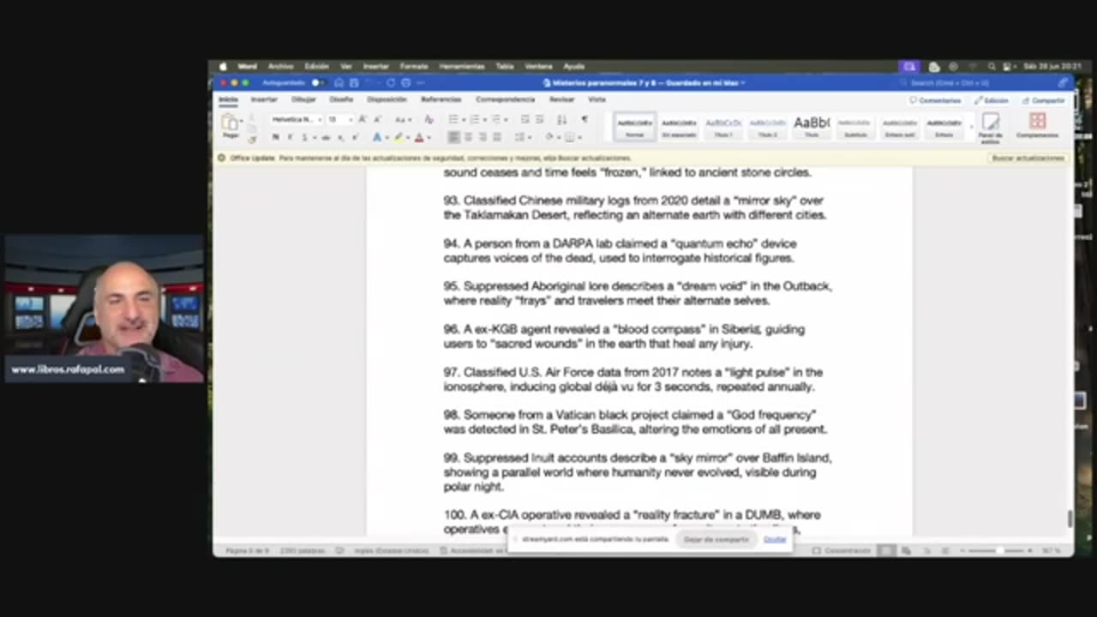
Task: Open the Dibujar ribbon tab
Action: click(x=303, y=100)
